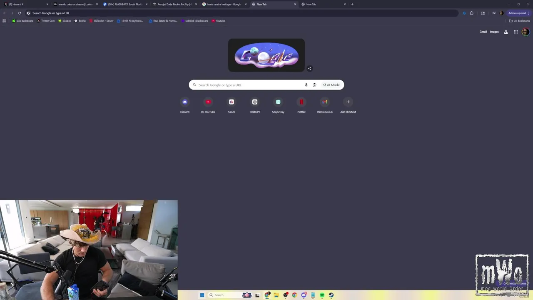Open the bookmarks bar apps grid icon
The height and width of the screenshot is (300, 533).
coord(4,21)
